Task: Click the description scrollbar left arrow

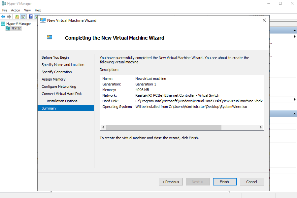Action: pyautogui.click(x=103, y=127)
